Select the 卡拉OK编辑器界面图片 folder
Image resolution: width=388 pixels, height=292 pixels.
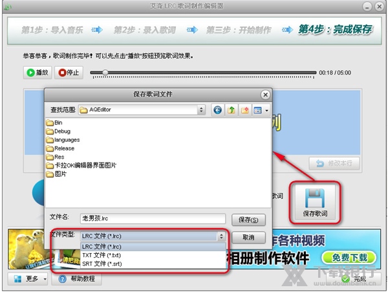point(81,166)
